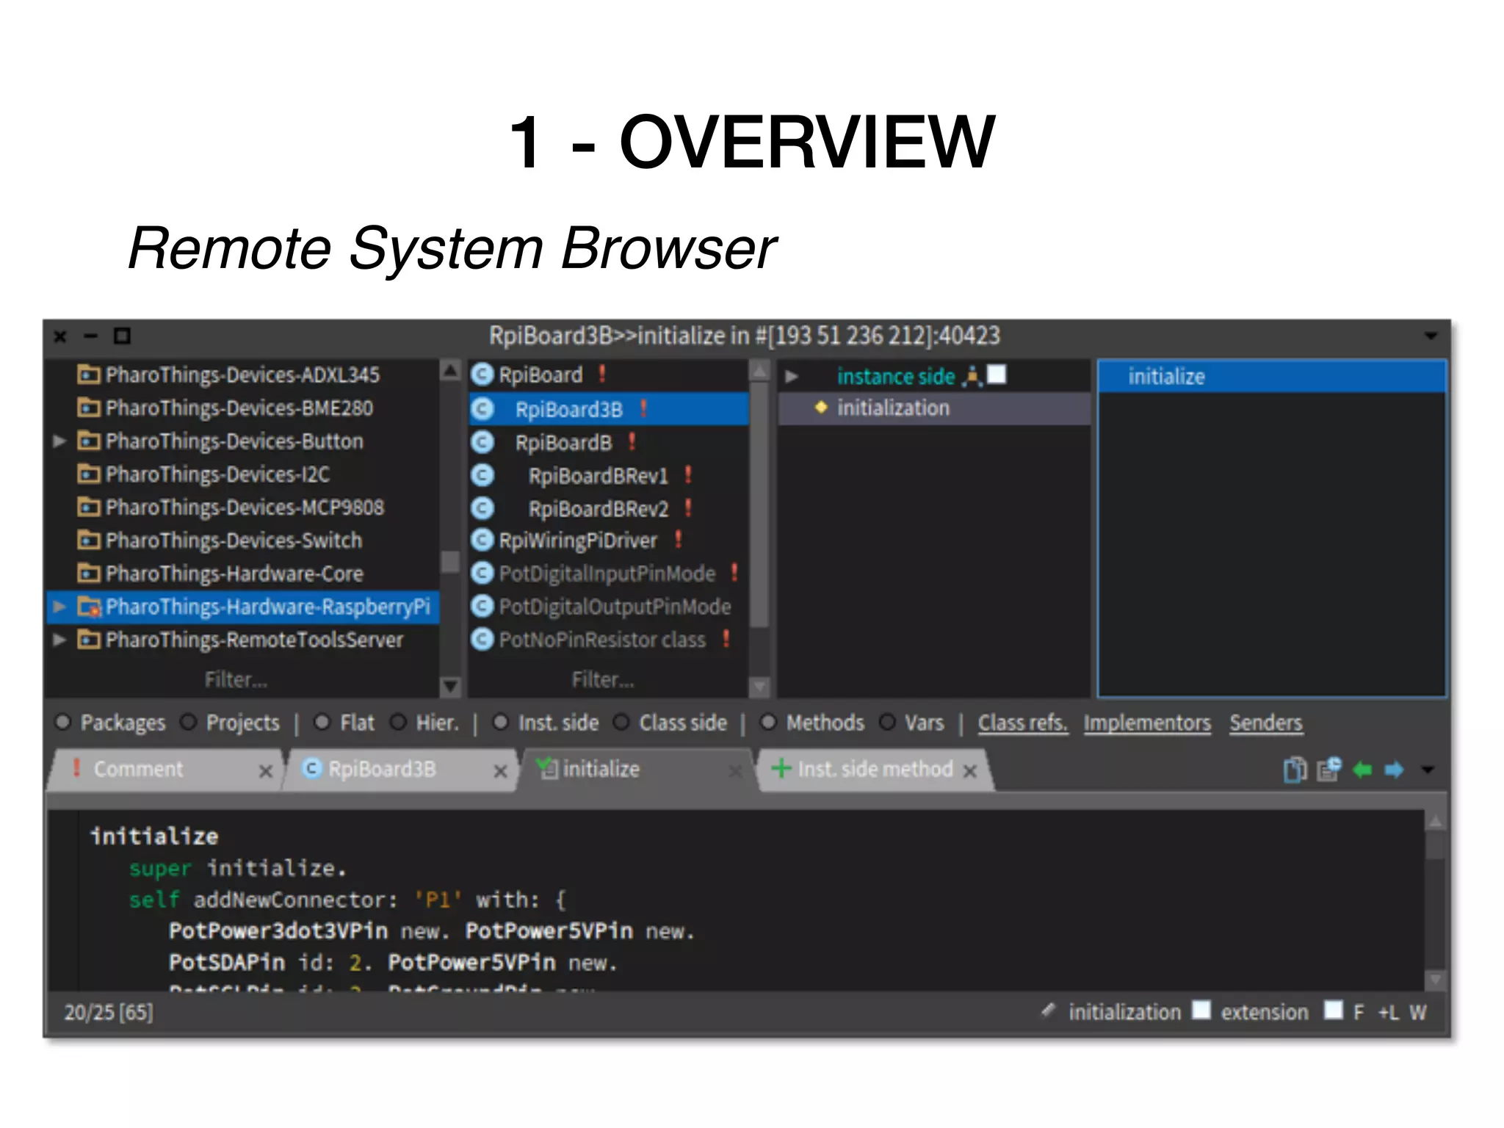
Task: Go back with the green left arrow
Action: [x=1362, y=770]
